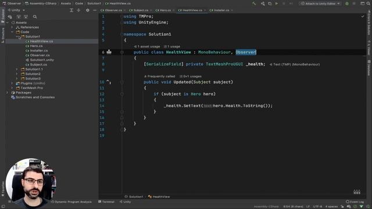Image resolution: width=372 pixels, height=209 pixels.
Task: Expand the Solution2 folder
Action: [17, 74]
